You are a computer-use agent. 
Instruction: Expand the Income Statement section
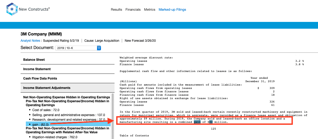tap(68, 69)
